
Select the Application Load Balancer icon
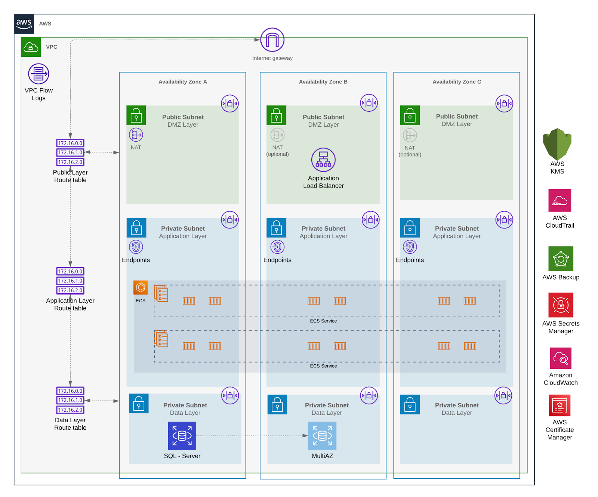[323, 160]
